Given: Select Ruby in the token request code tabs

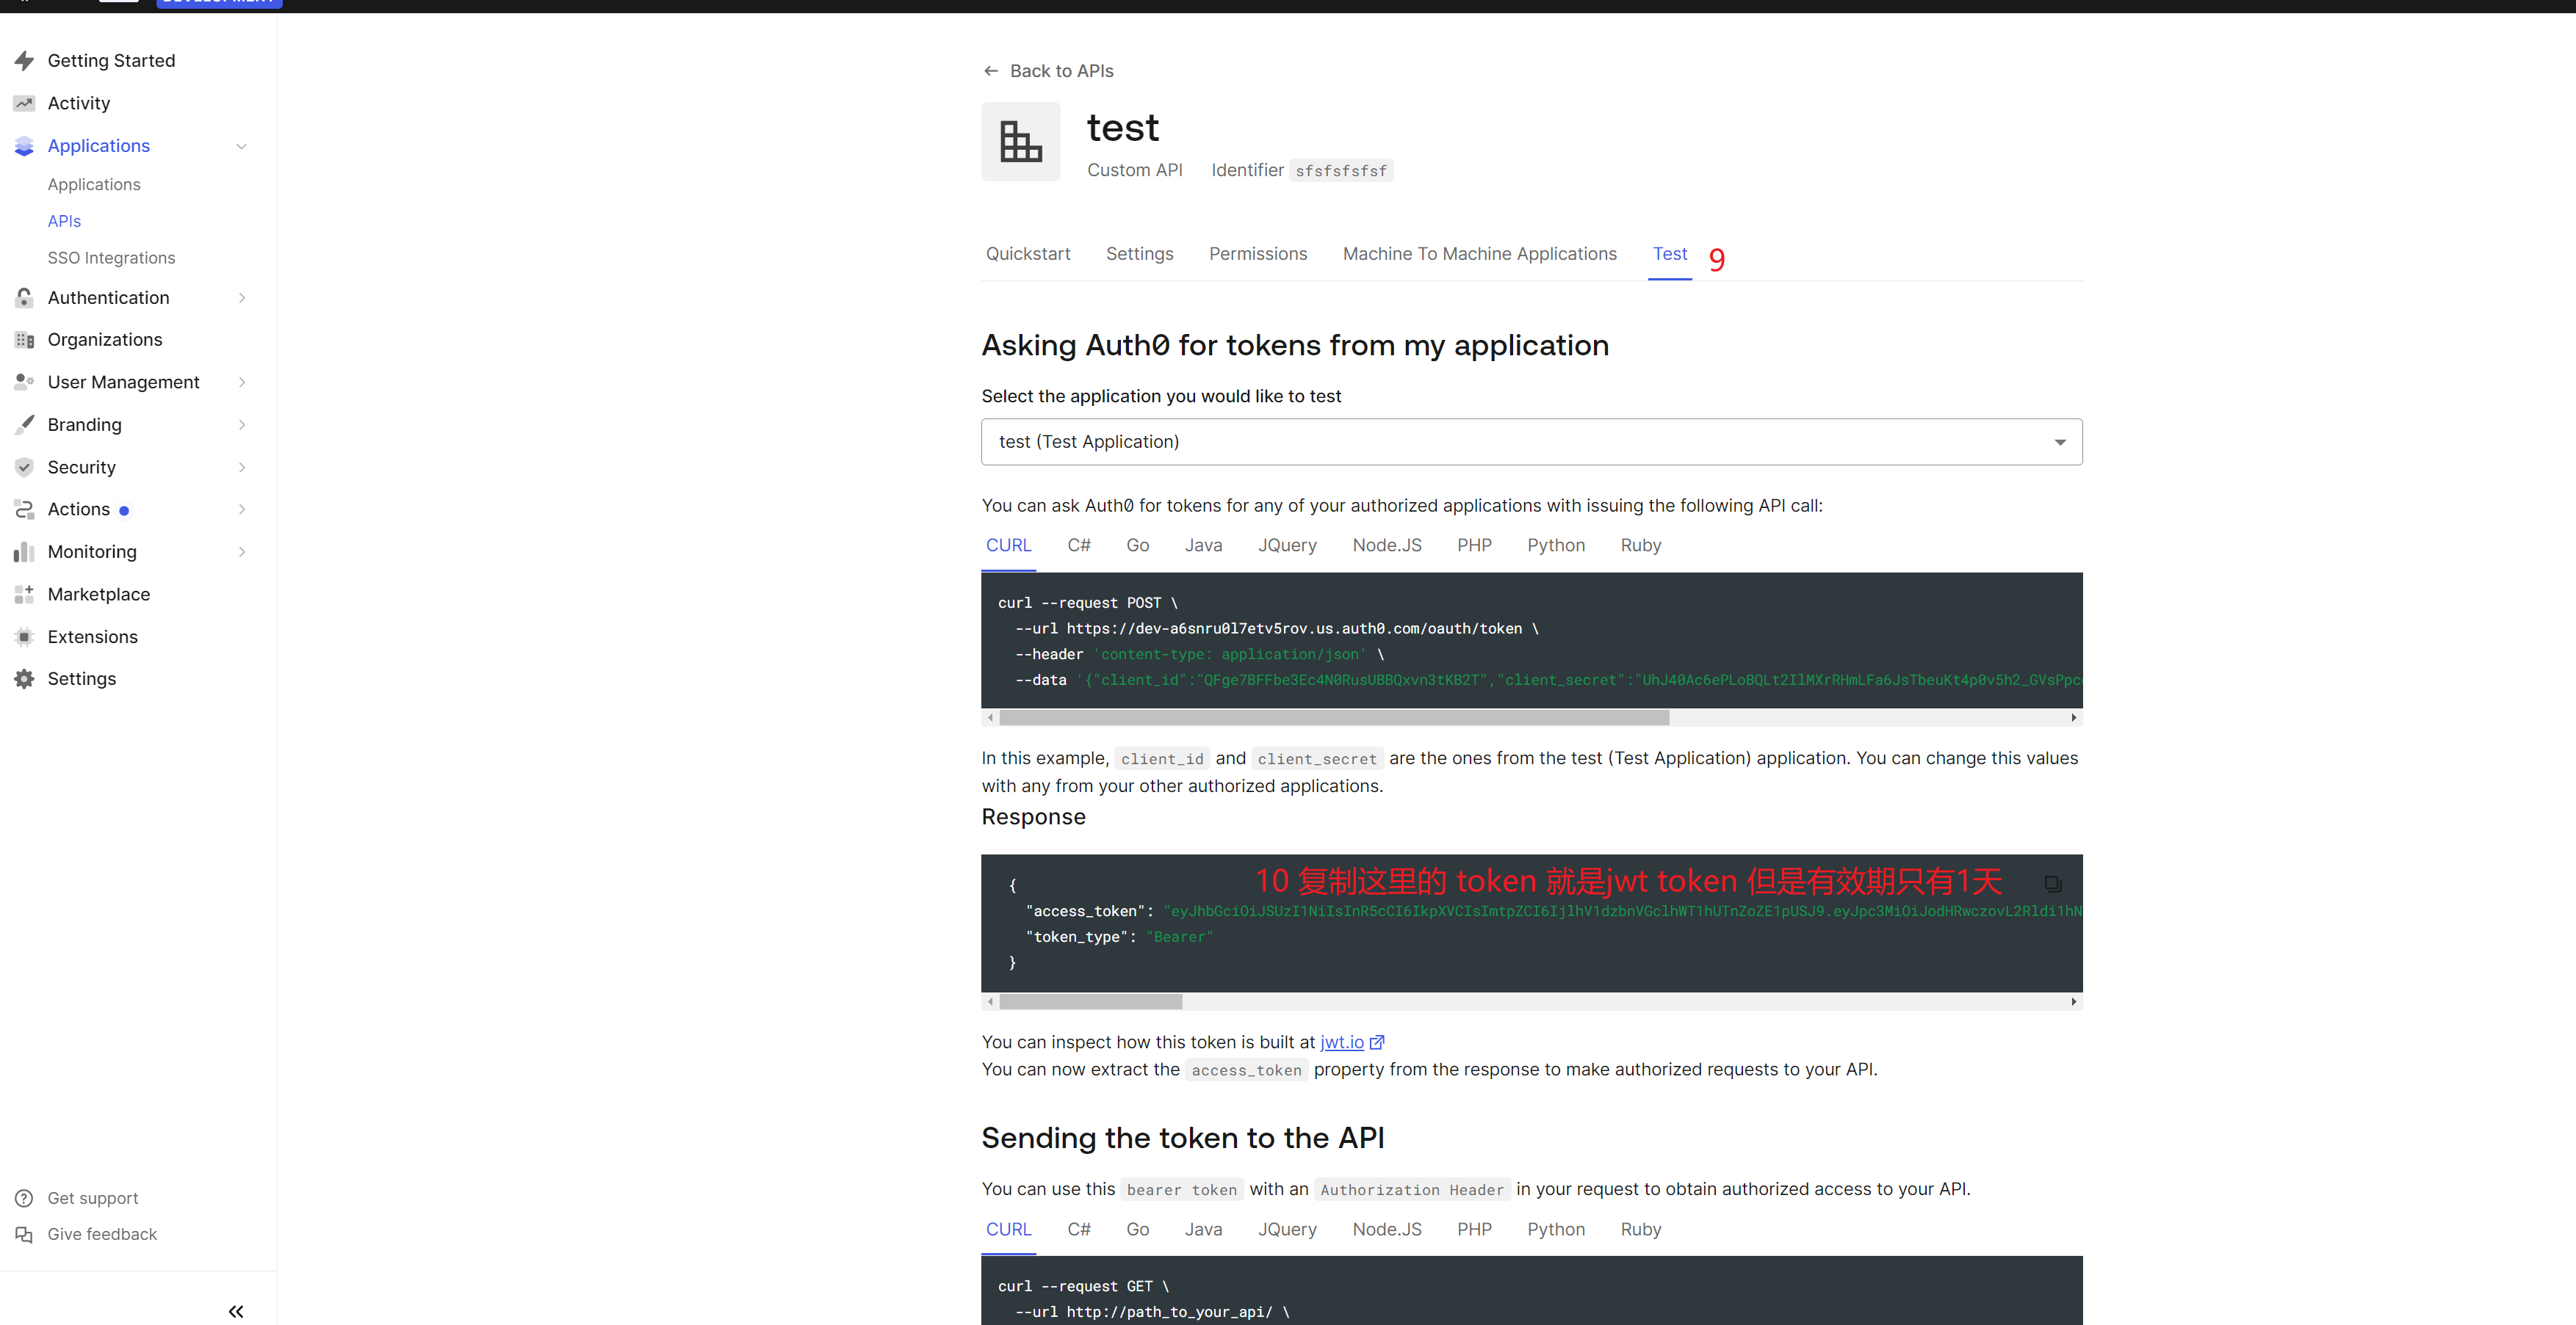Looking at the screenshot, I should click(1640, 545).
